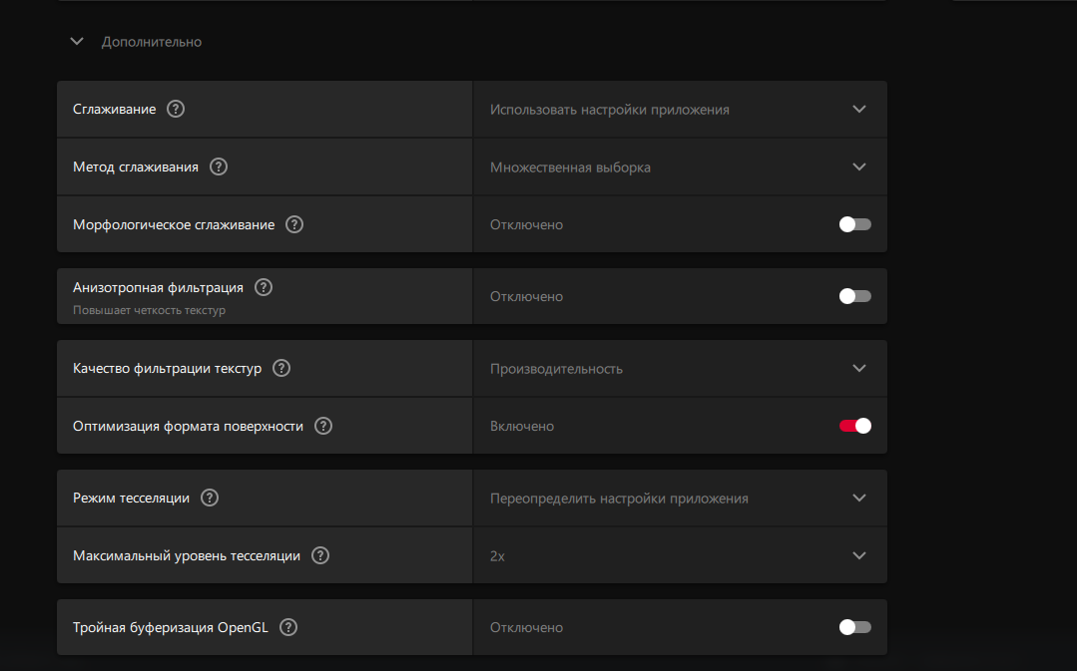Click help icon next to Сглаживание
This screenshot has height=671, width=1077.
click(x=176, y=109)
